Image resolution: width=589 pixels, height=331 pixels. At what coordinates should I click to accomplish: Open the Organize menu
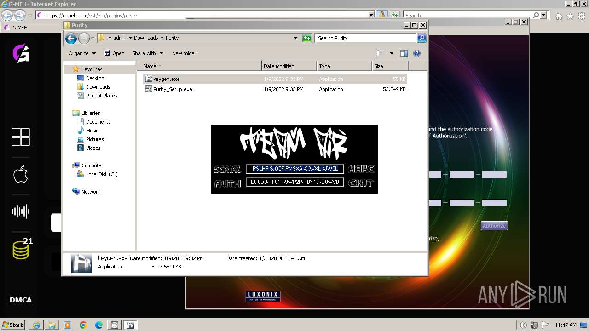[x=82, y=53]
